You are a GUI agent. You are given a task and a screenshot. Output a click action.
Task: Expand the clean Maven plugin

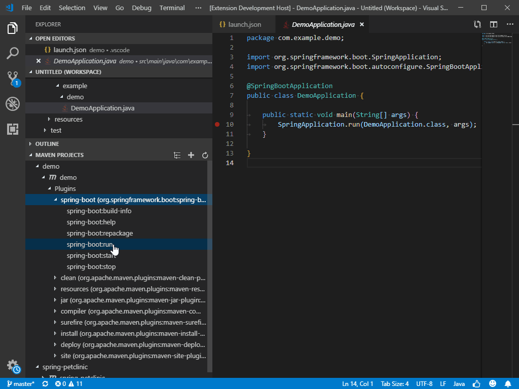(55, 278)
